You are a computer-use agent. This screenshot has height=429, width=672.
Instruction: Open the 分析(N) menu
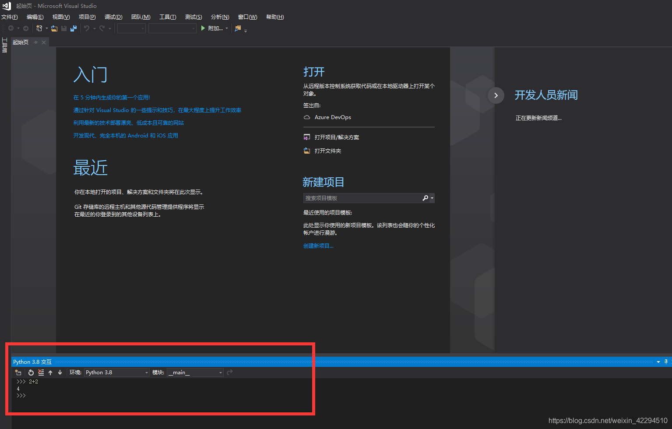pyautogui.click(x=220, y=17)
